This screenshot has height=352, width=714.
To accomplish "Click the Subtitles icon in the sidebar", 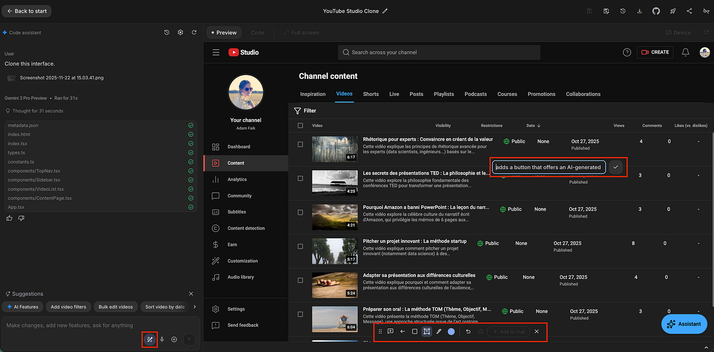I will tap(215, 212).
